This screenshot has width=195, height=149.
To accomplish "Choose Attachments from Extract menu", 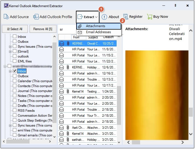I will (99, 26).
